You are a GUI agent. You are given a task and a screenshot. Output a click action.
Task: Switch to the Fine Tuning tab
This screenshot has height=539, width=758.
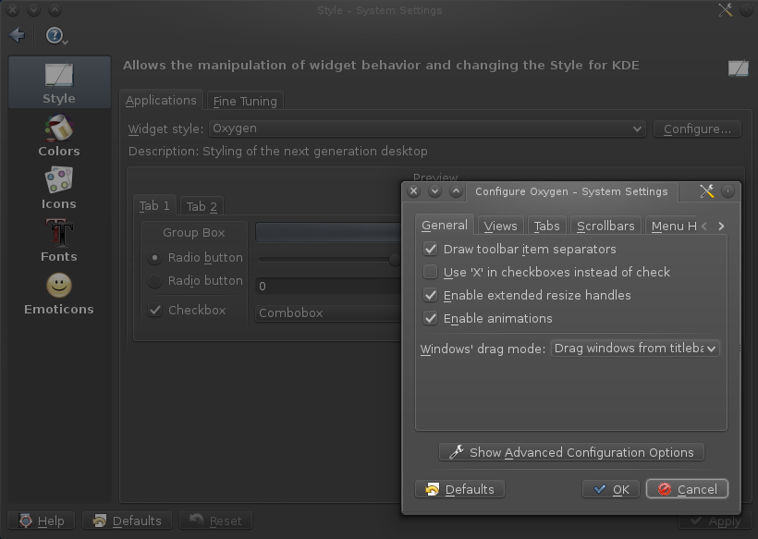coord(245,101)
